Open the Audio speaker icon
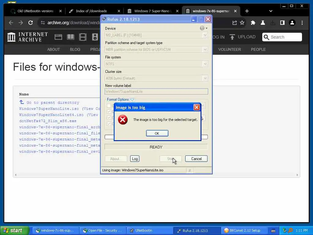This screenshot has height=235, width=313. click(95, 37)
